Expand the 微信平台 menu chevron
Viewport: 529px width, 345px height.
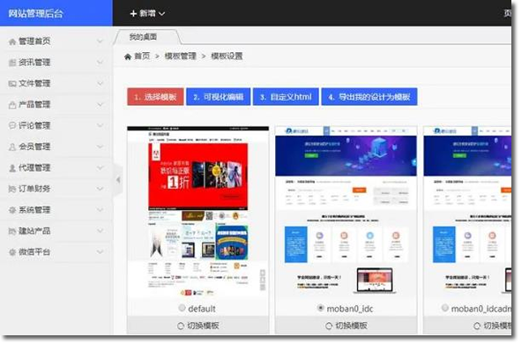100,252
